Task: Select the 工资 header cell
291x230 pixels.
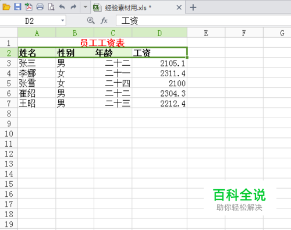Action: point(159,53)
